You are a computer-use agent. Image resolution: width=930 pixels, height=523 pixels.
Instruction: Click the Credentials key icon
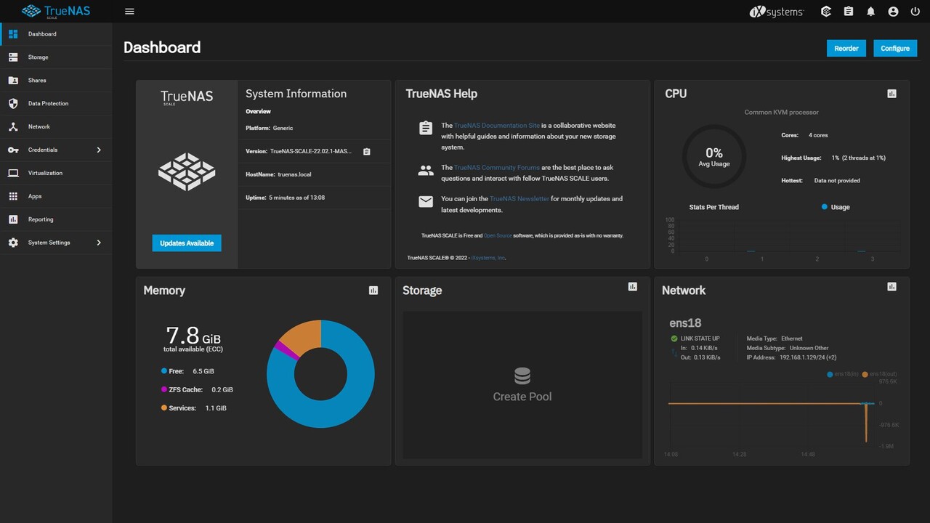coord(13,150)
